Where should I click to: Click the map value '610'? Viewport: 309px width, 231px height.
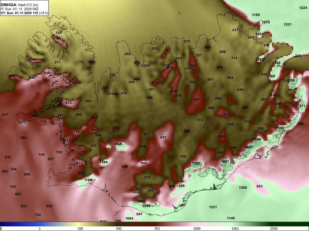click(155, 83)
